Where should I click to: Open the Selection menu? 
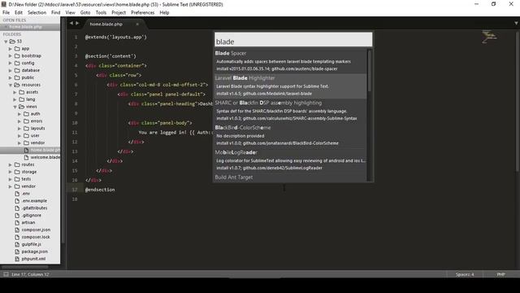tap(37, 13)
